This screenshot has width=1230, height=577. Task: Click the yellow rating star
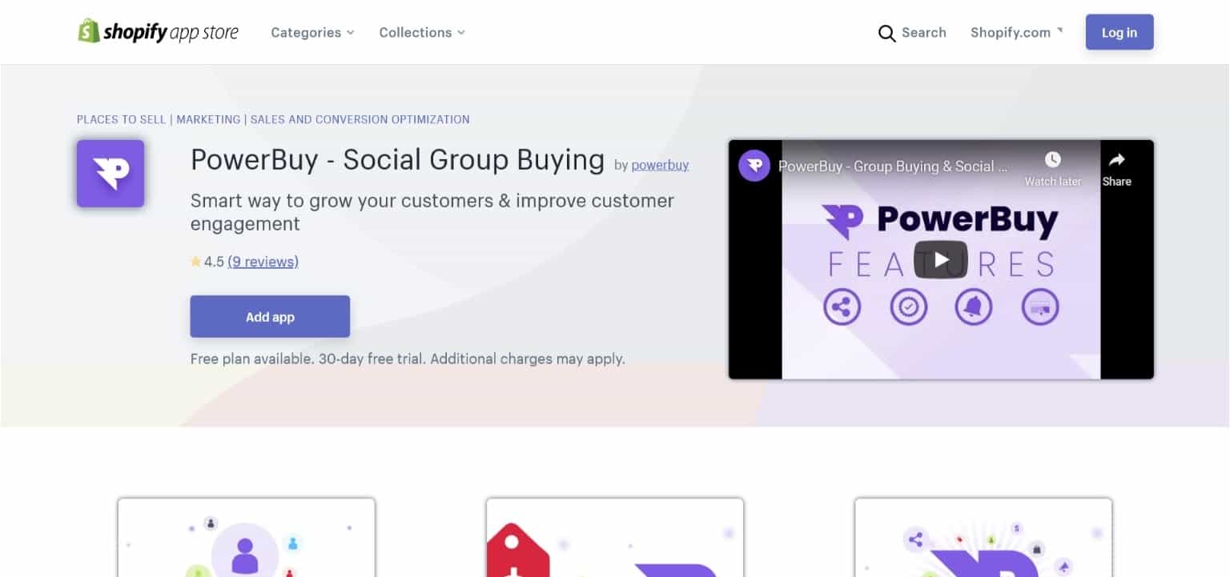click(x=195, y=262)
